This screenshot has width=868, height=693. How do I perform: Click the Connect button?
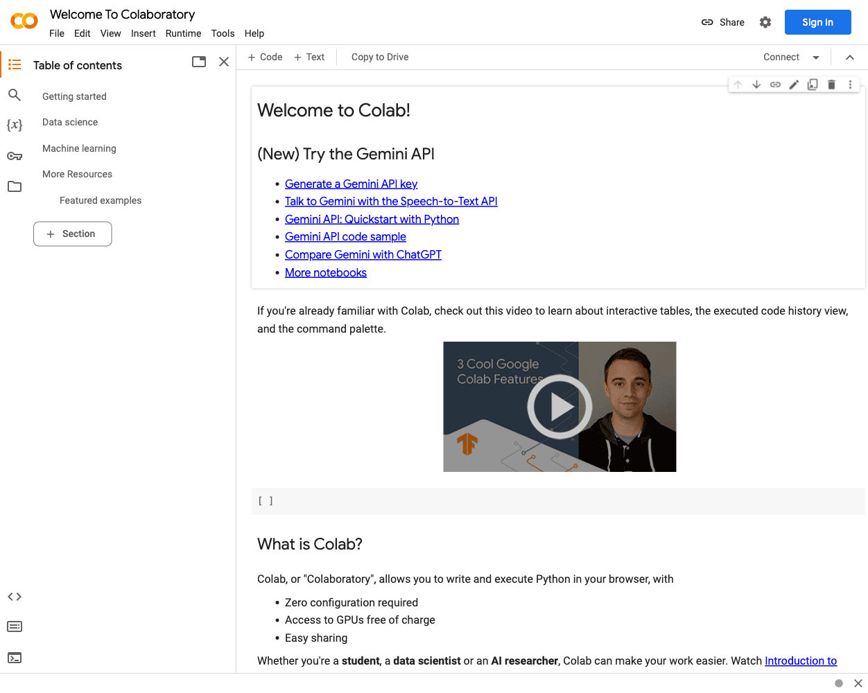pyautogui.click(x=781, y=58)
